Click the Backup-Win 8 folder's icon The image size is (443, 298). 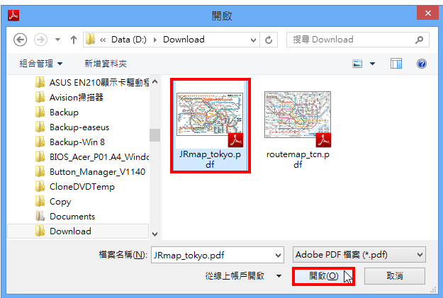(x=40, y=142)
